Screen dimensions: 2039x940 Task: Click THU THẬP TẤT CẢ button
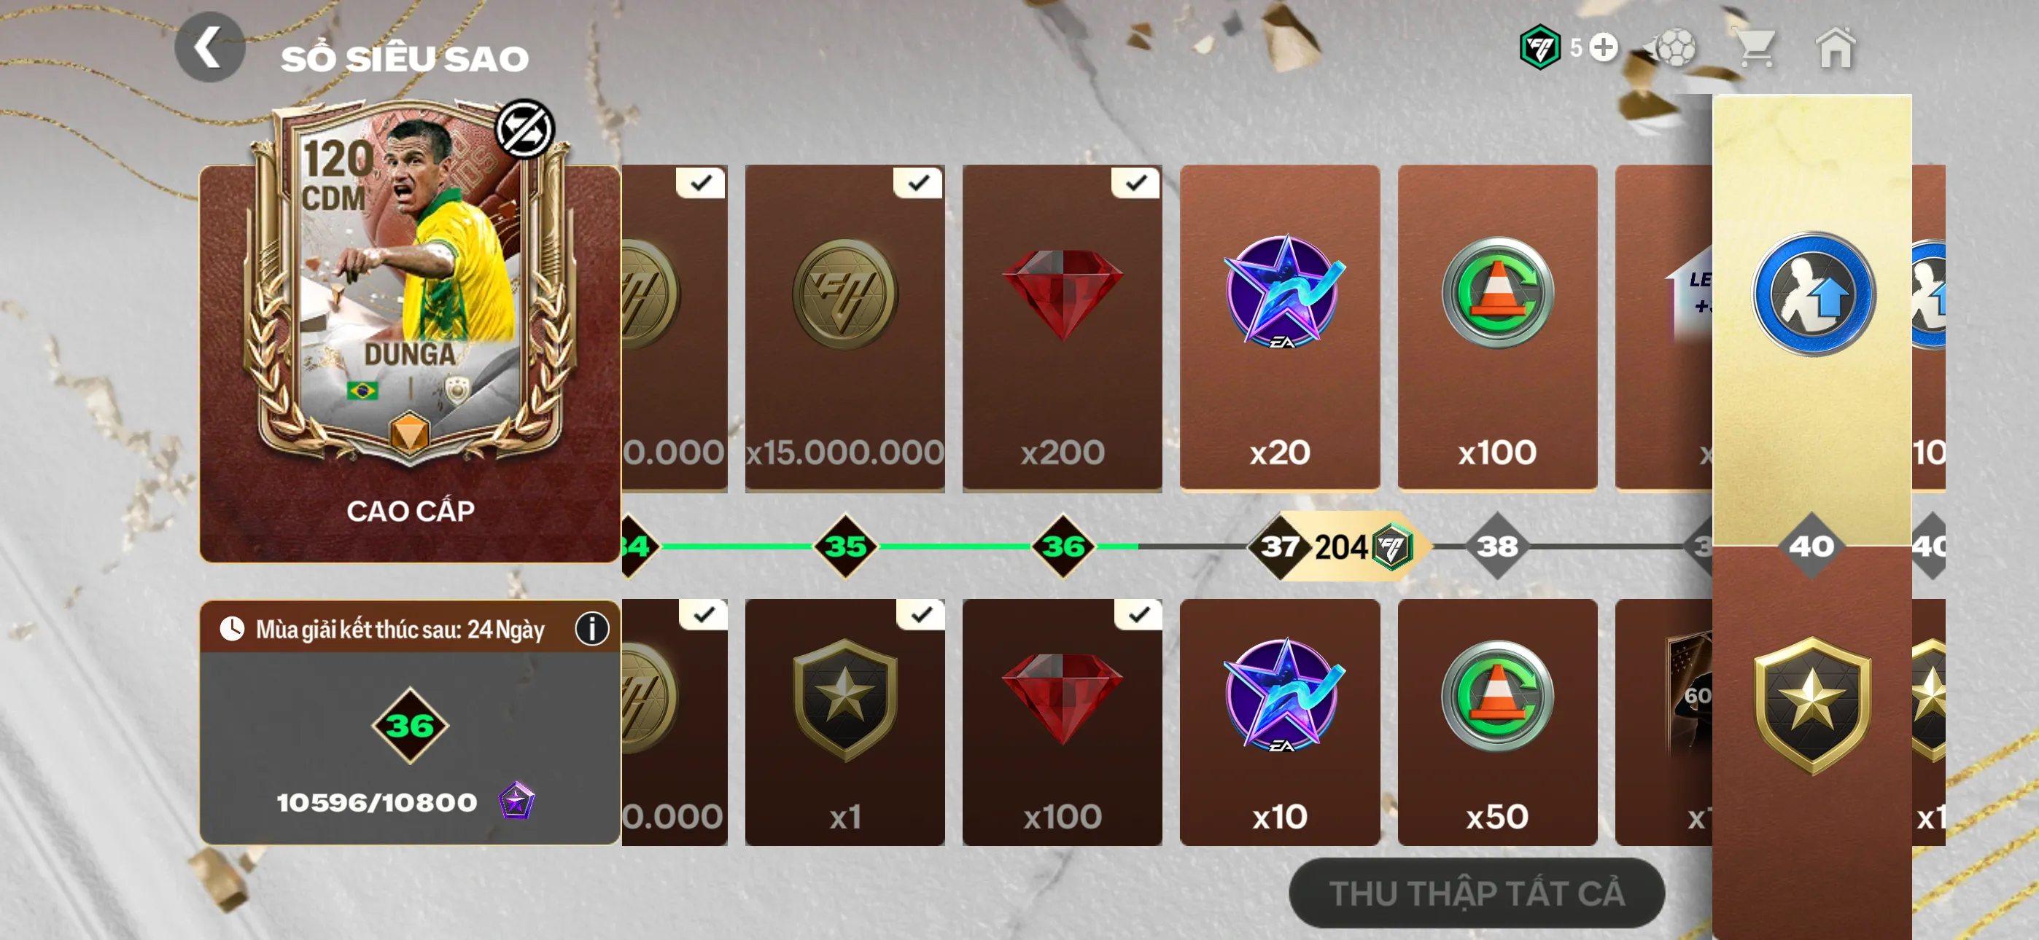point(1476,893)
